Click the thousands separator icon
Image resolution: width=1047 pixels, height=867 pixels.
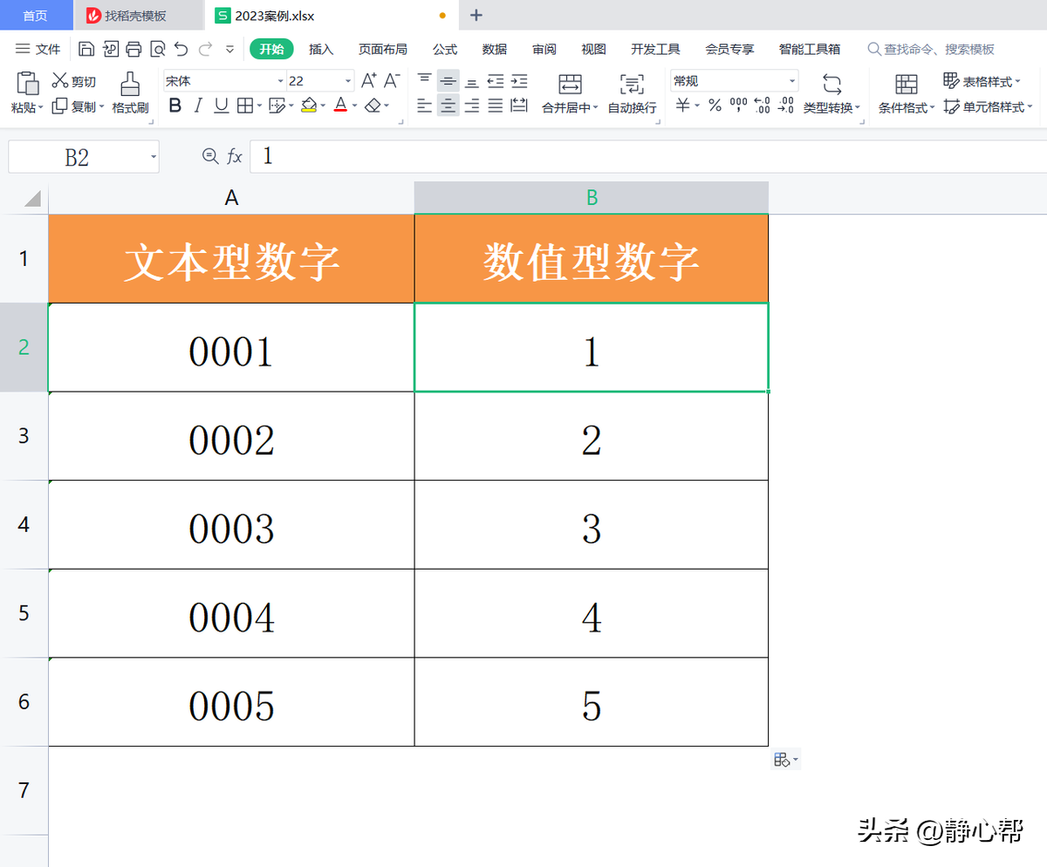(x=738, y=106)
